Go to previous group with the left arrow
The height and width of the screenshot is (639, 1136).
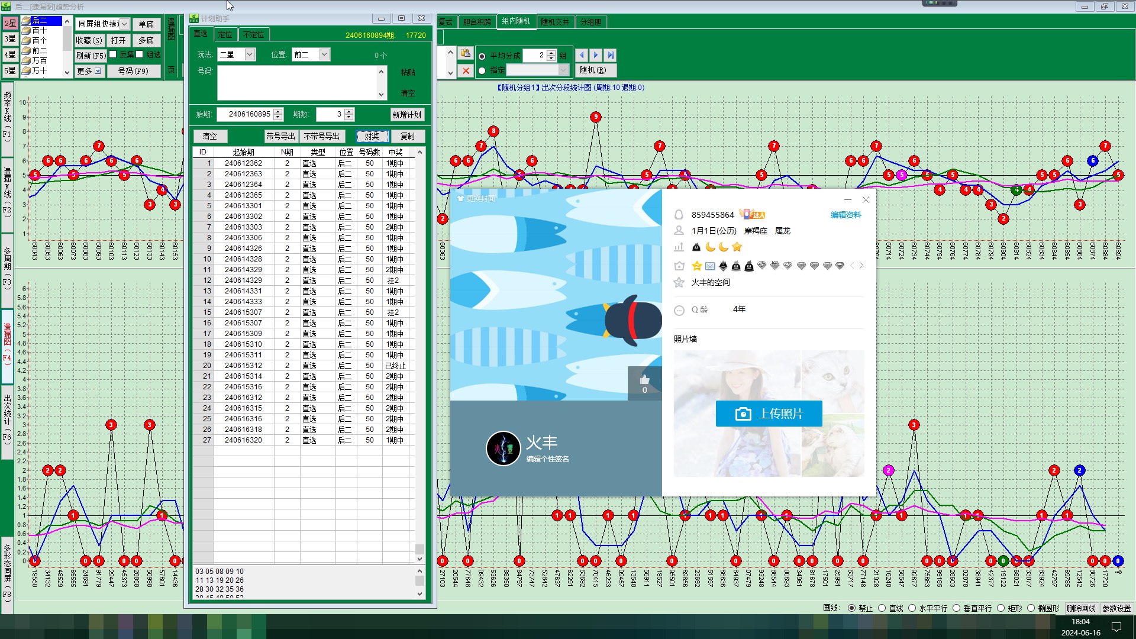[x=582, y=55]
